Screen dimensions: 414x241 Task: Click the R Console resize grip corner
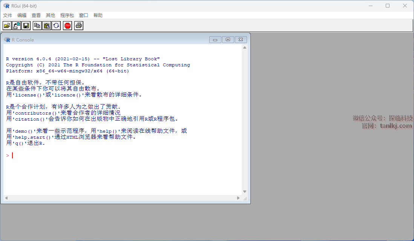pyautogui.click(x=245, y=198)
